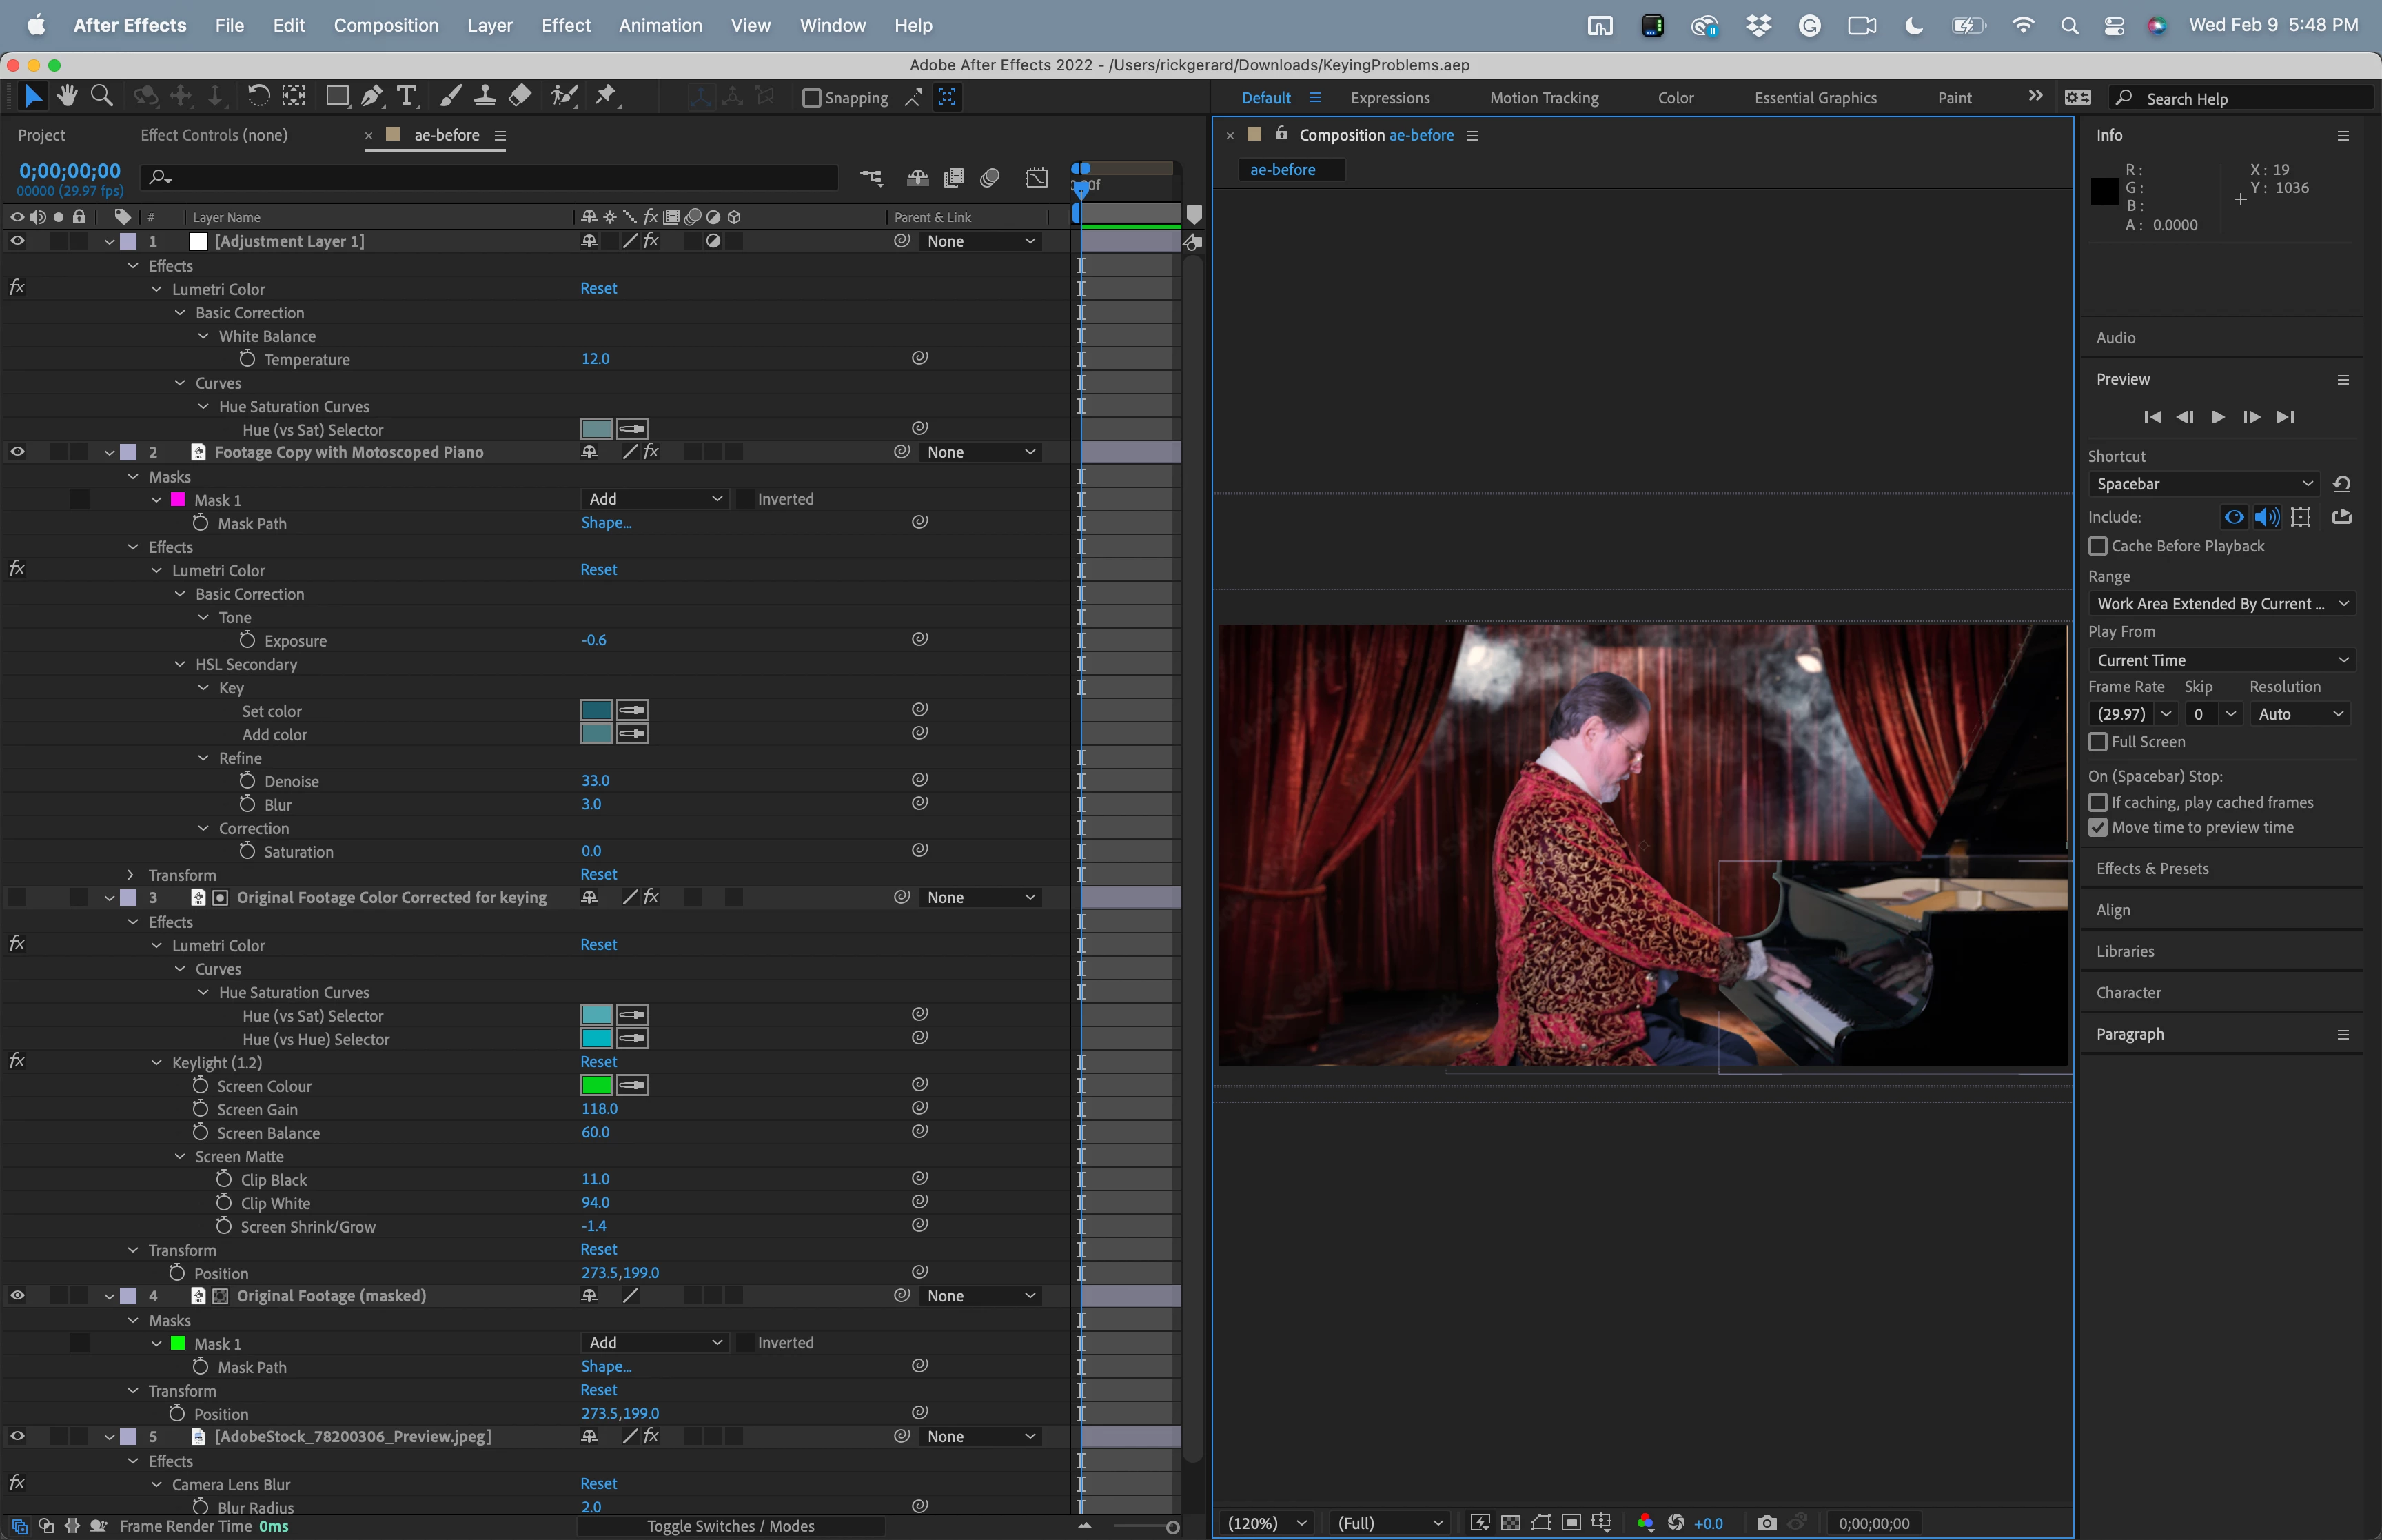Viewport: 2382px width, 1540px height.
Task: Switch to the Motion Tracking workspace
Action: 1543,98
